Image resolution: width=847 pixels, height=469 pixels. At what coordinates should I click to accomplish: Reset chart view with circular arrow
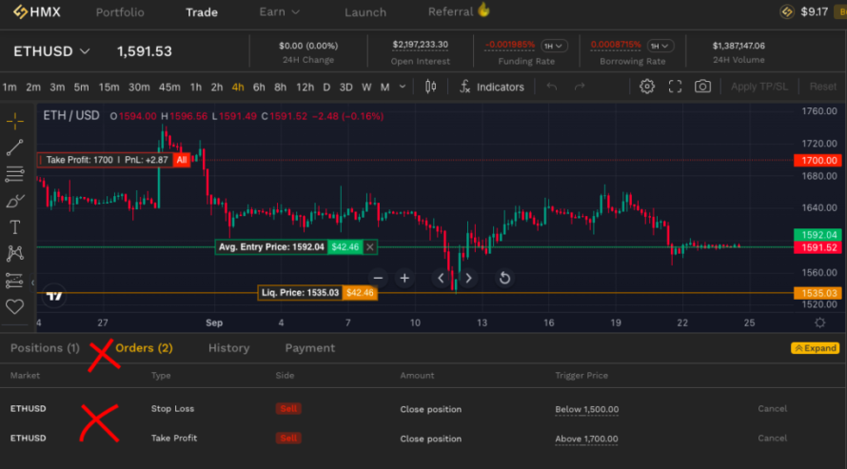pyautogui.click(x=504, y=278)
